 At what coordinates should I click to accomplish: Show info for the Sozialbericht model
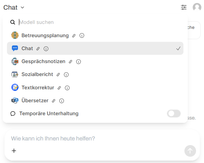pos(66,75)
